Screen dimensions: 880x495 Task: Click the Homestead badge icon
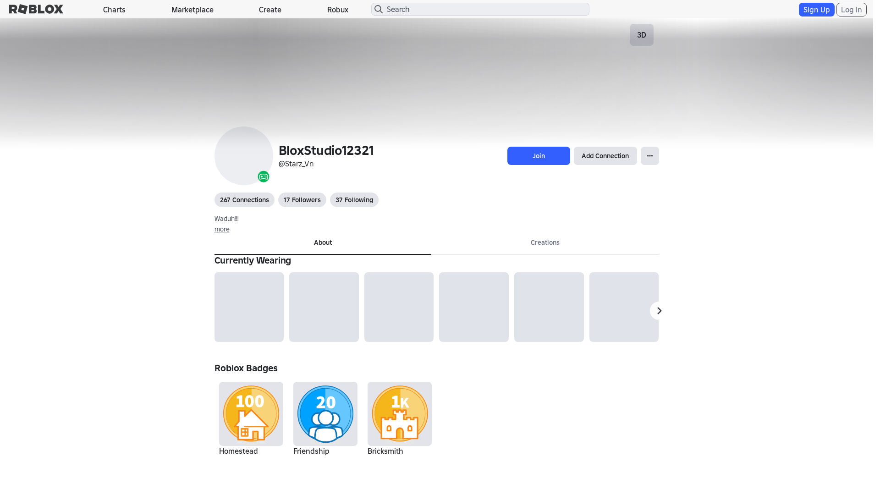pos(251,414)
